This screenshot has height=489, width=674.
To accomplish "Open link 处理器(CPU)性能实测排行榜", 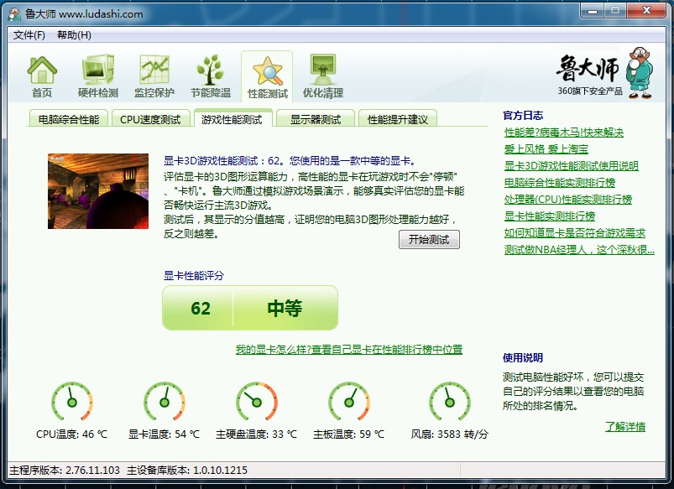I will pyautogui.click(x=568, y=200).
